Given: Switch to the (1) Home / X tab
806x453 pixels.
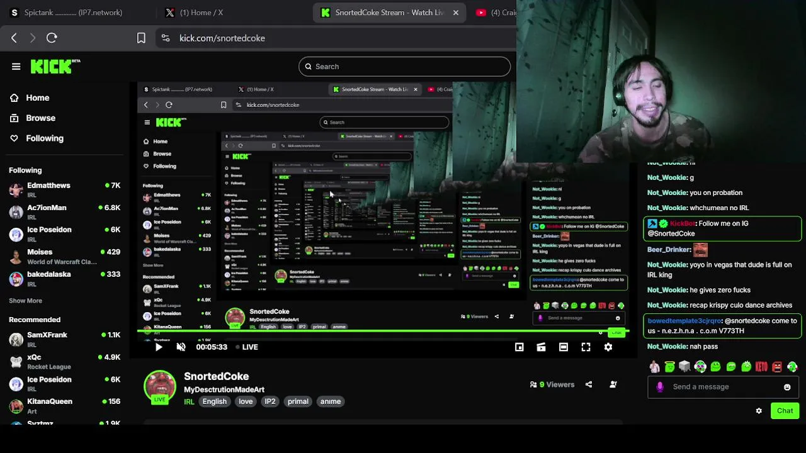Looking at the screenshot, I should click(195, 13).
